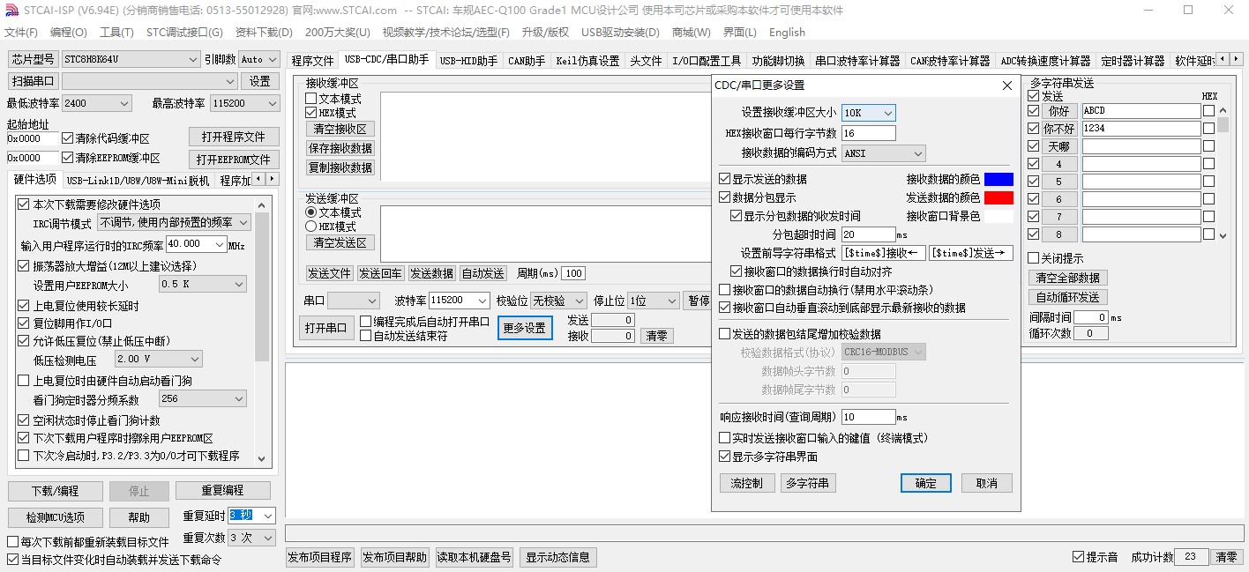Toggle 显示发送的数据 checkbox
1249x572 pixels.
pos(725,179)
